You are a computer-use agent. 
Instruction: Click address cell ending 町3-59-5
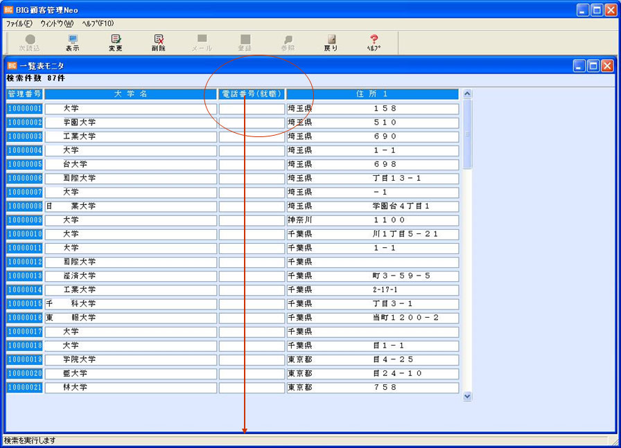pos(373,276)
